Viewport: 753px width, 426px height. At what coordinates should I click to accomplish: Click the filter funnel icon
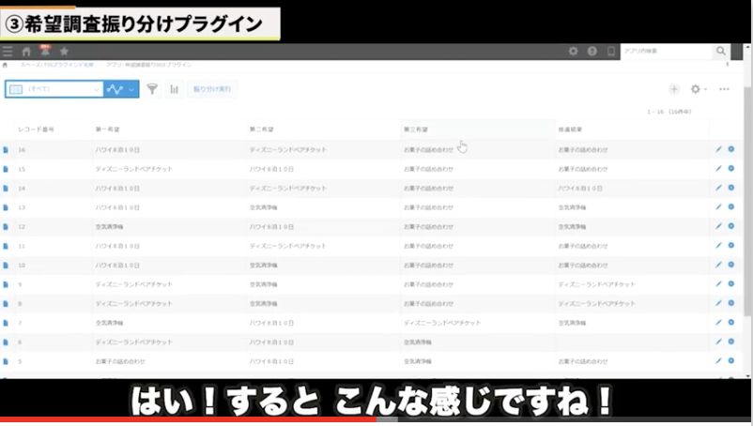[151, 89]
